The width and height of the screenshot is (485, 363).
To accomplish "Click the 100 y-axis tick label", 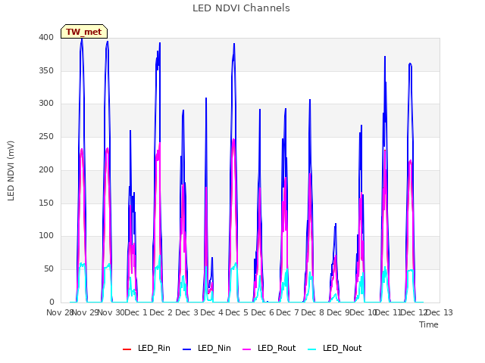I will coord(46,236).
